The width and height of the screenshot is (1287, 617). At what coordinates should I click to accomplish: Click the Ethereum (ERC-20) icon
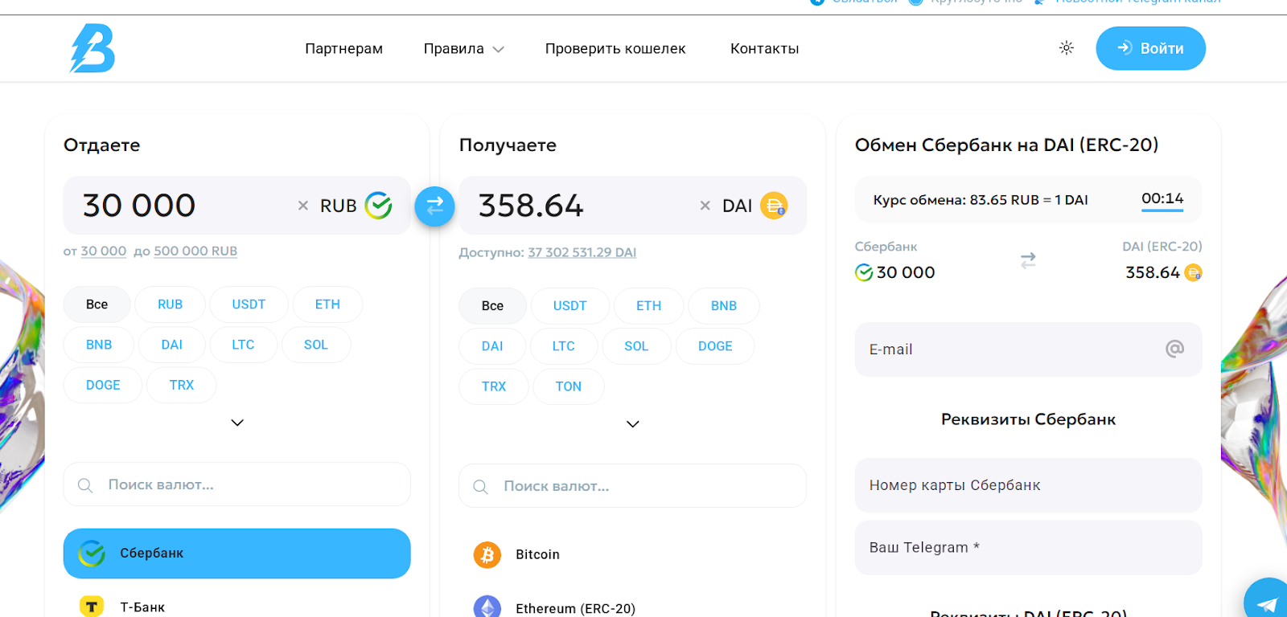[x=487, y=607]
